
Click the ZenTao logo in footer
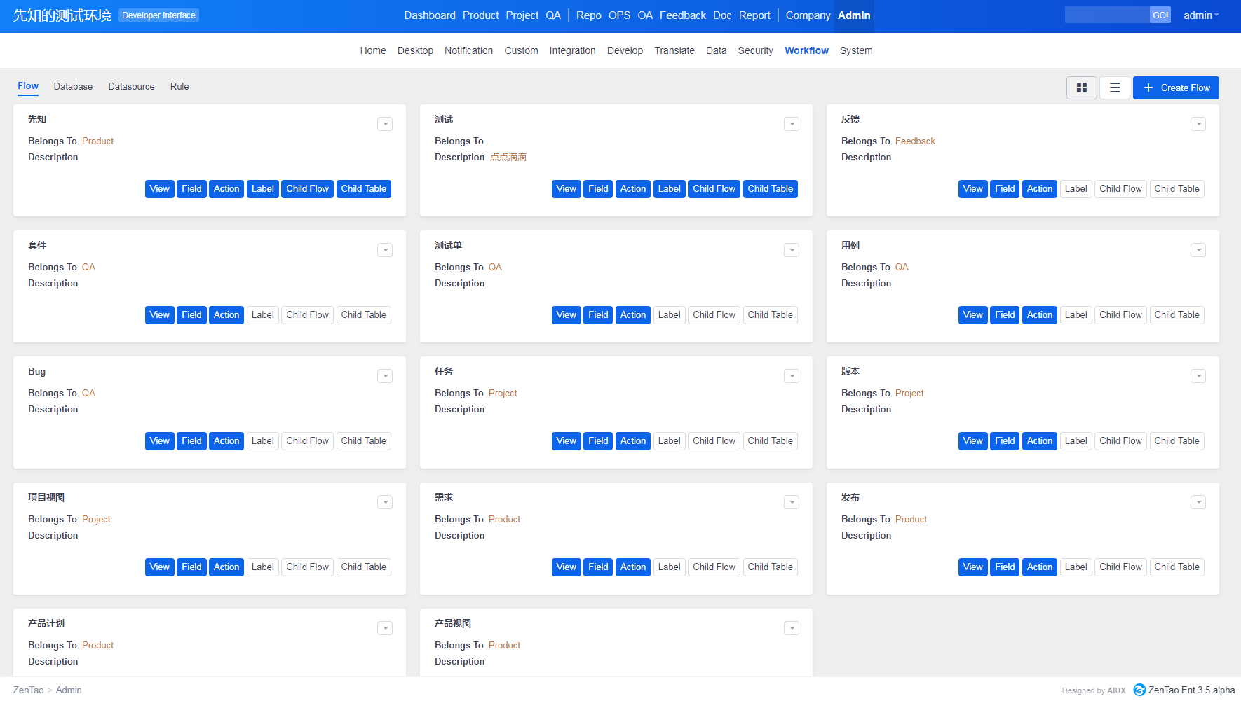1139,690
